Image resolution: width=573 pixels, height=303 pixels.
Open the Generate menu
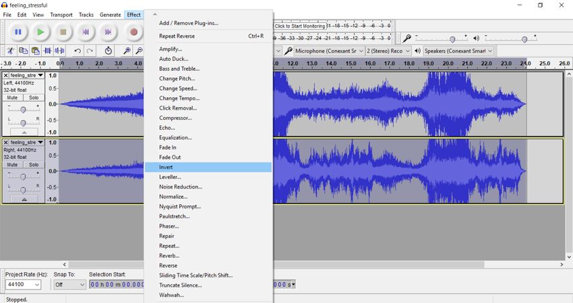111,15
